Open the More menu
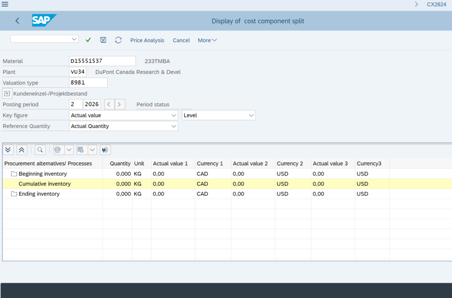The width and height of the screenshot is (452, 298). tap(207, 40)
